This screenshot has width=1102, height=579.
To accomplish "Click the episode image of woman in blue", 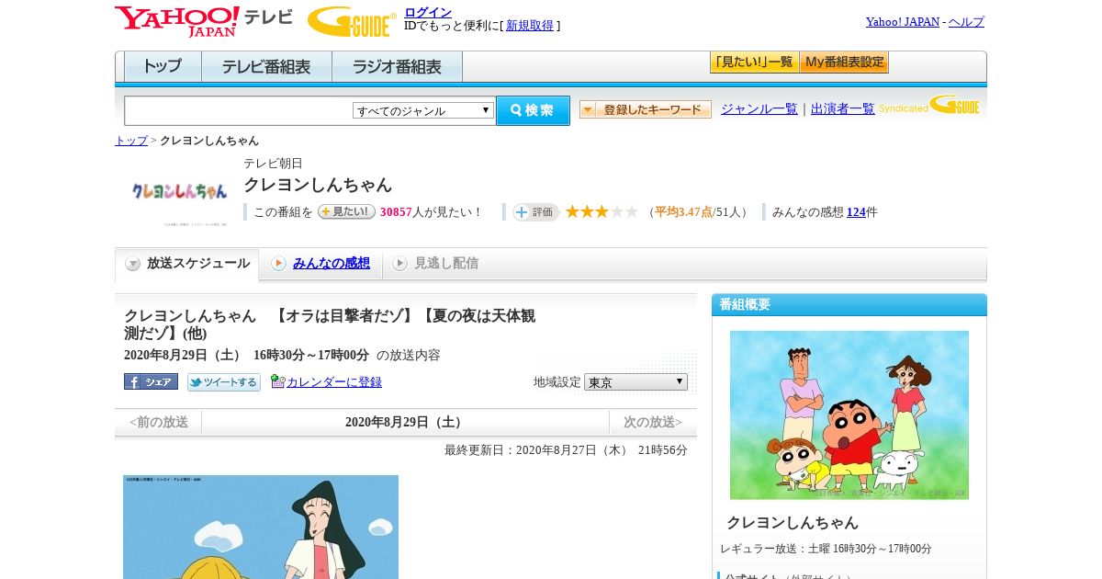I will (x=261, y=527).
